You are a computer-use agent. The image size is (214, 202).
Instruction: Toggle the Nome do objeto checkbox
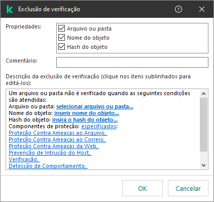click(61, 38)
